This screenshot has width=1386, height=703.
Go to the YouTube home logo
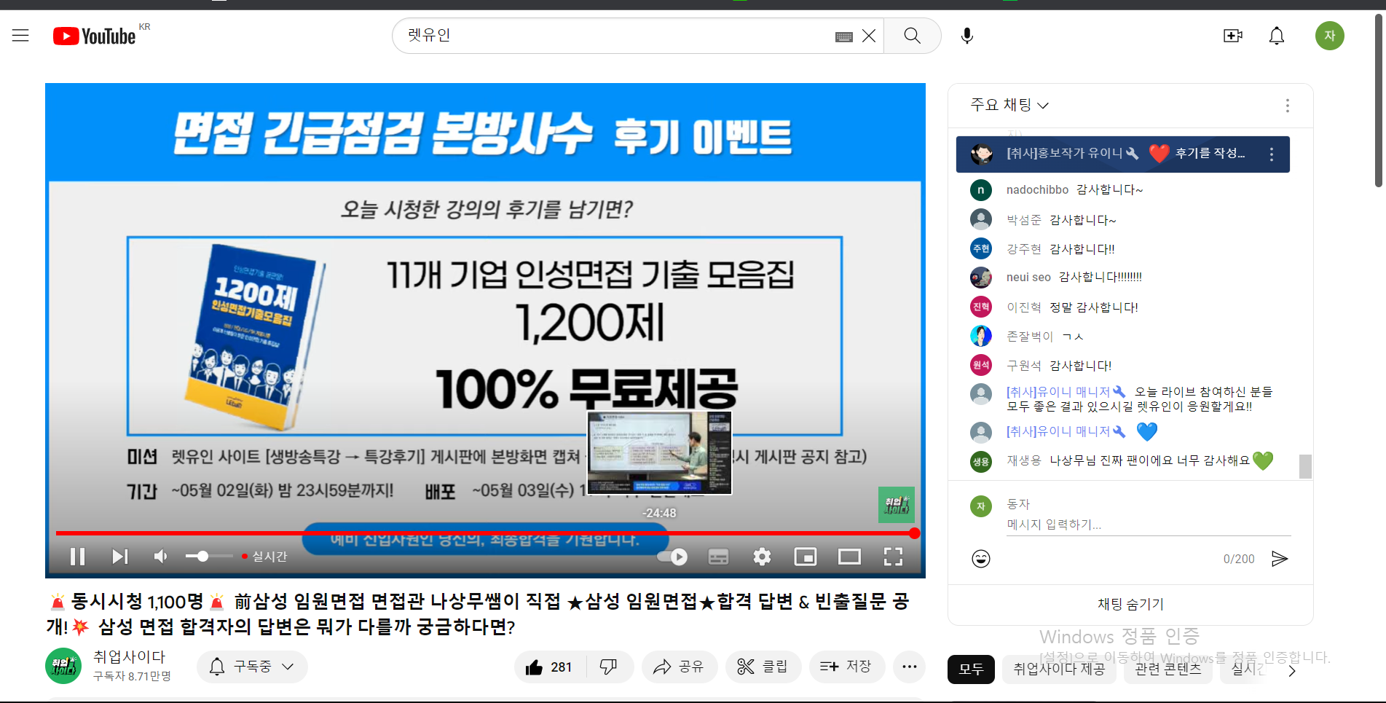95,36
